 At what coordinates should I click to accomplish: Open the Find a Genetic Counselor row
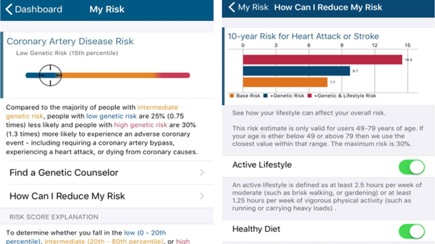(64, 173)
